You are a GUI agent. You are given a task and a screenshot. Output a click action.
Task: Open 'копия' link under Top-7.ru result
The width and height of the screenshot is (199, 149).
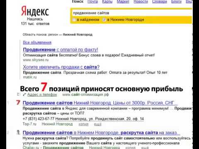83,124
